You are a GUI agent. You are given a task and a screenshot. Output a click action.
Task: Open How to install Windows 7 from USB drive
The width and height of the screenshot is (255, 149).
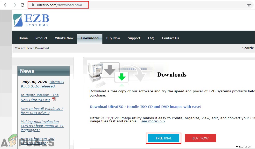tap(42, 111)
